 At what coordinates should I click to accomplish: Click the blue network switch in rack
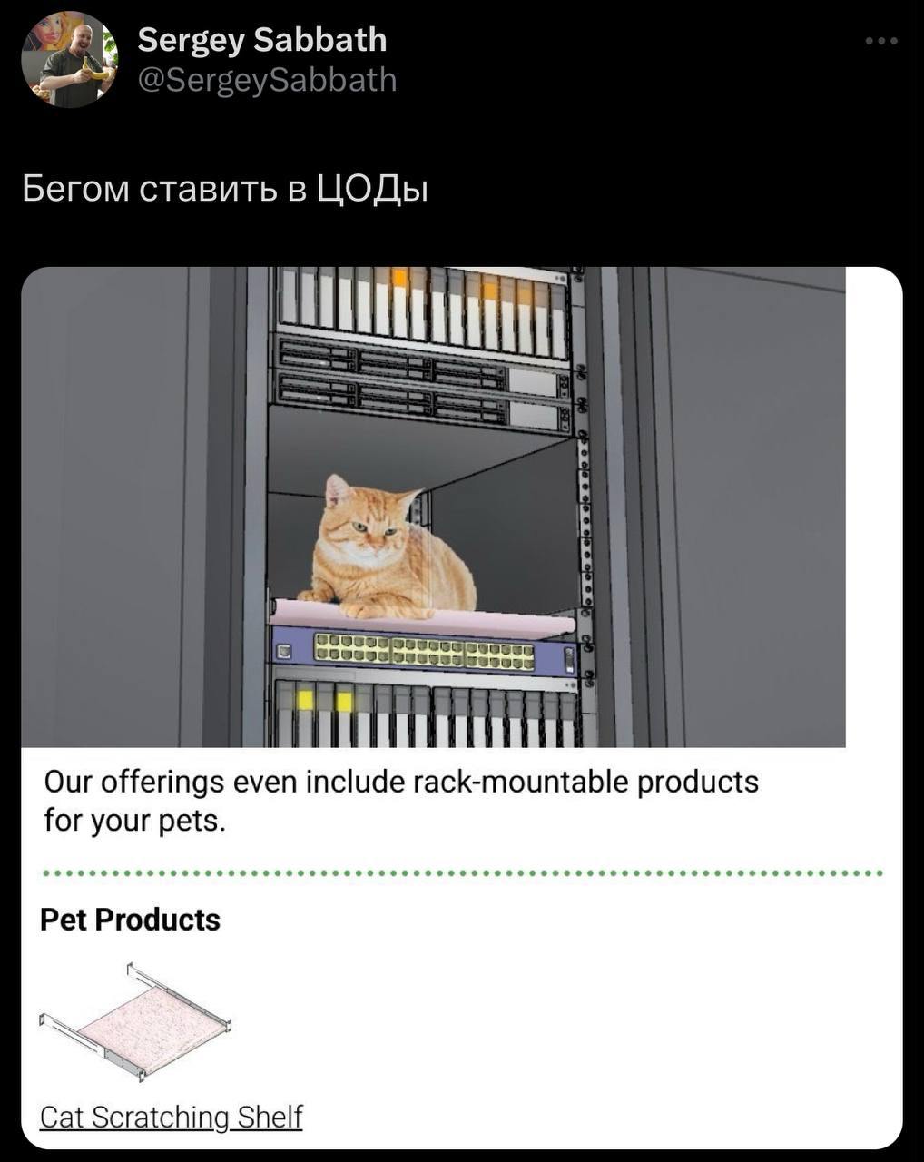click(425, 652)
